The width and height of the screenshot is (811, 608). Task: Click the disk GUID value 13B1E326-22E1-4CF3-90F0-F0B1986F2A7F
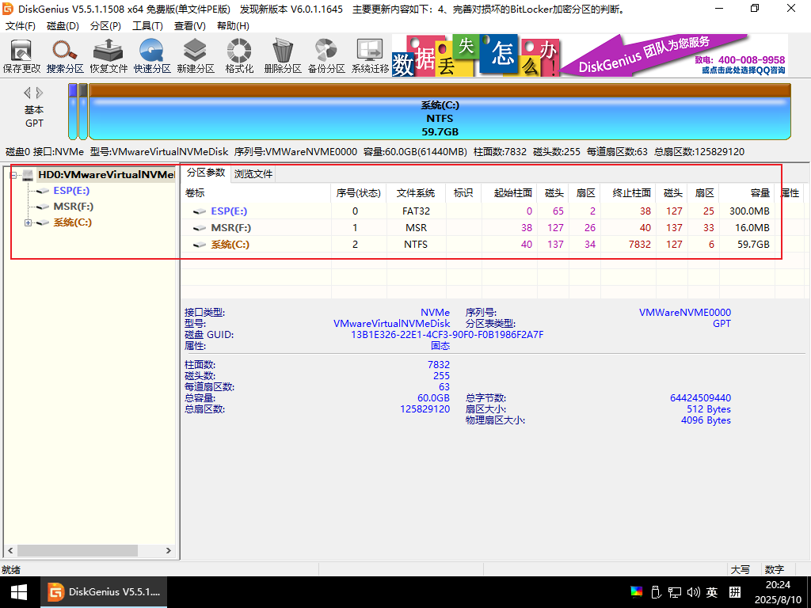(x=447, y=335)
